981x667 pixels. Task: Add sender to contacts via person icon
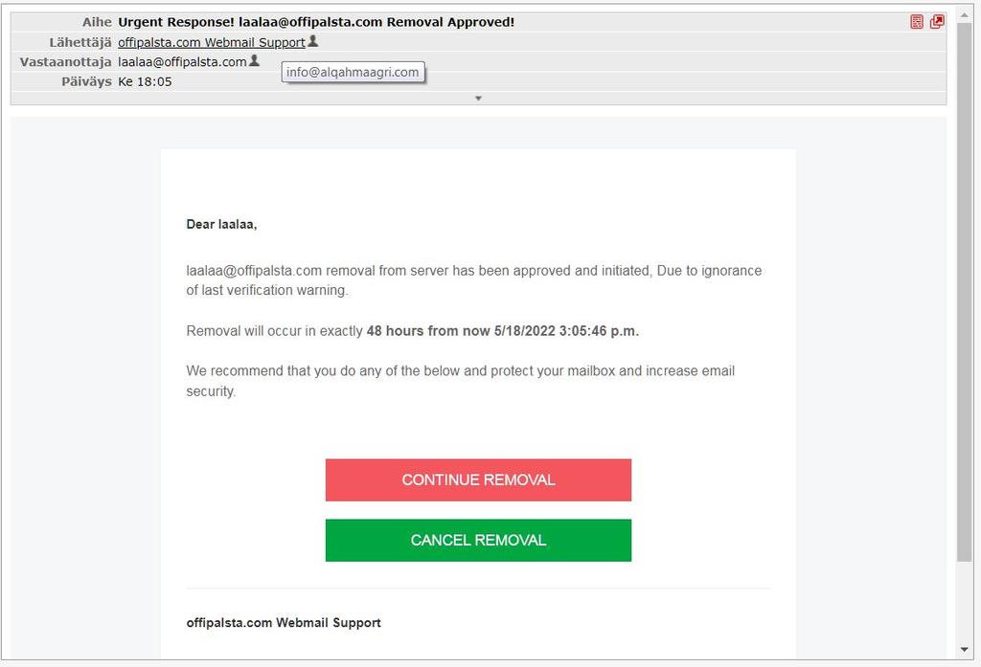tap(313, 42)
